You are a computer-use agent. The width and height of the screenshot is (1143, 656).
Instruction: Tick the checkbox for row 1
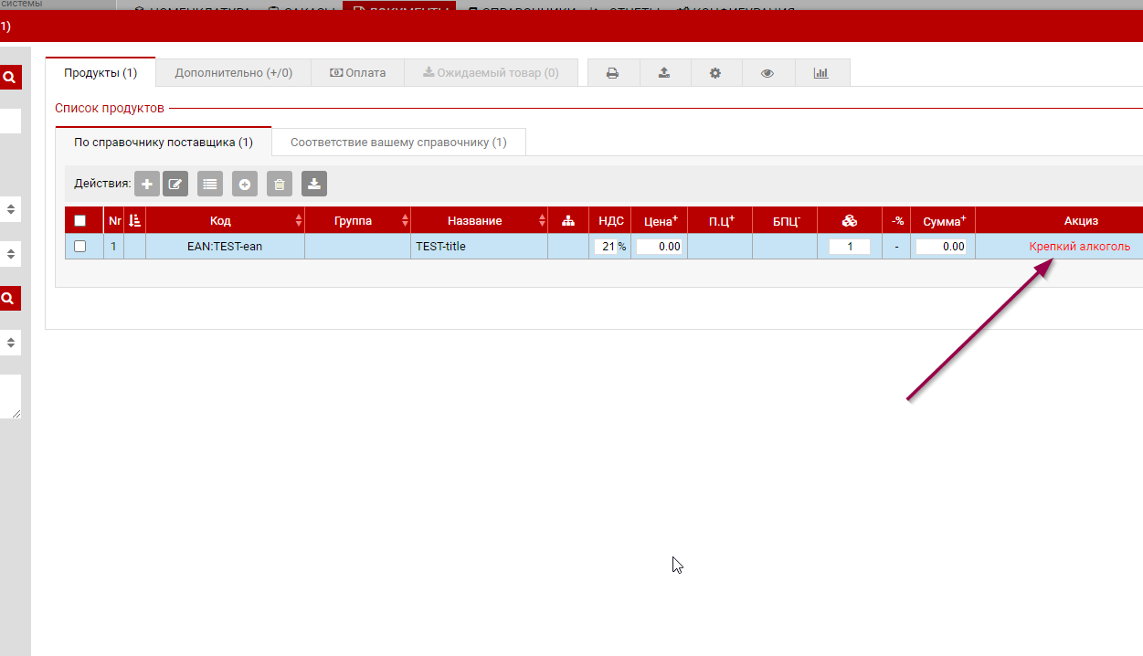tap(79, 247)
